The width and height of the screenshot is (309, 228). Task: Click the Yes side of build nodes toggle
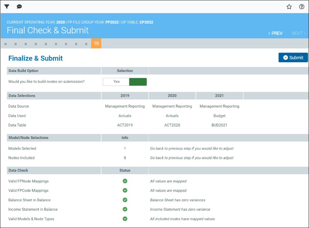(116, 82)
